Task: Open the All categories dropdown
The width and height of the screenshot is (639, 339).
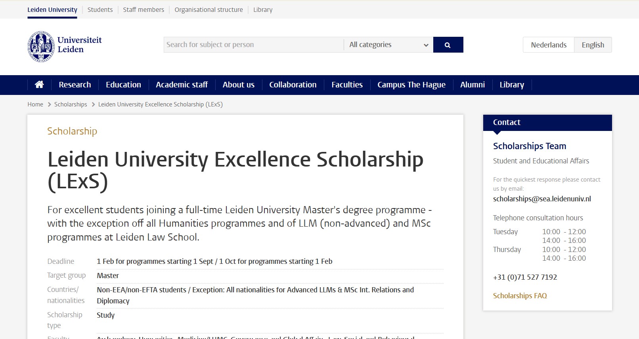Action: coord(388,45)
